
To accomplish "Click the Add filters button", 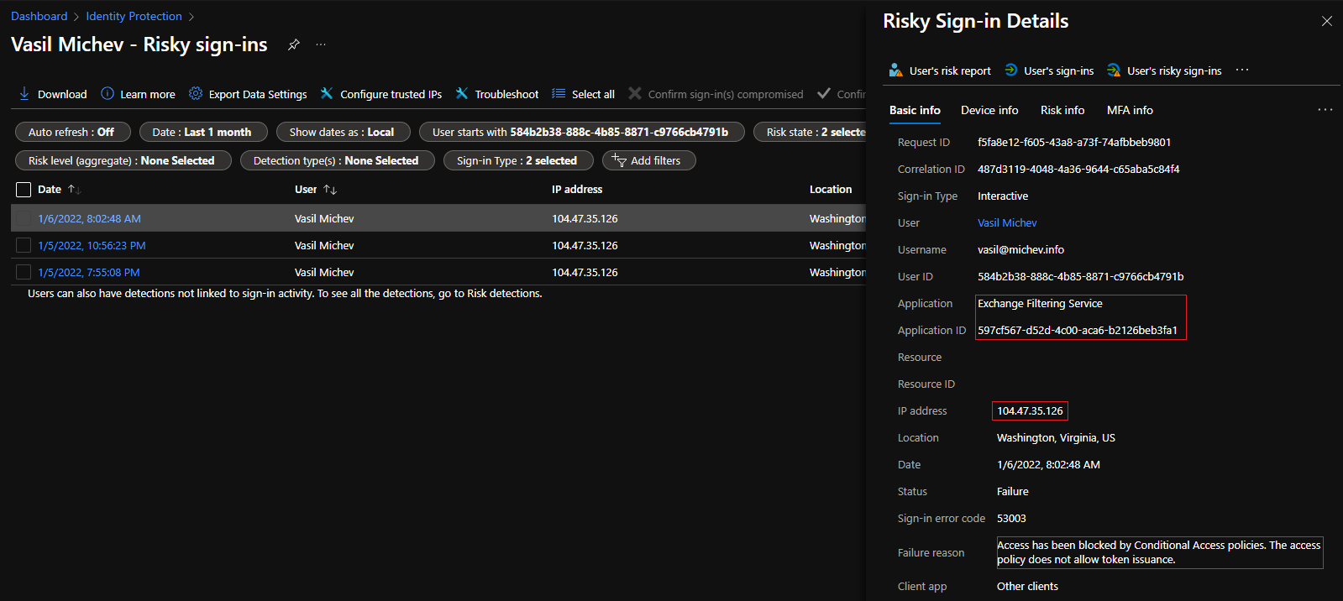I will point(648,160).
